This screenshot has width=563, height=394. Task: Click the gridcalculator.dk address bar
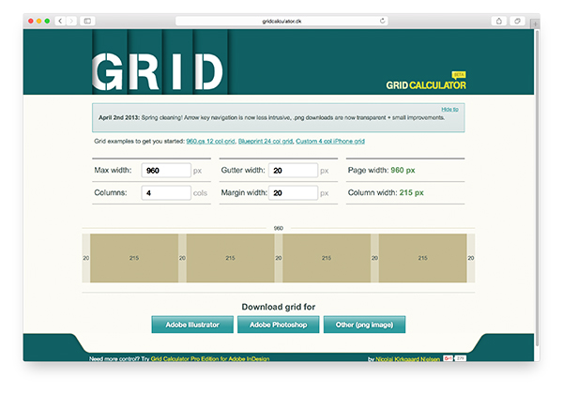tap(281, 22)
